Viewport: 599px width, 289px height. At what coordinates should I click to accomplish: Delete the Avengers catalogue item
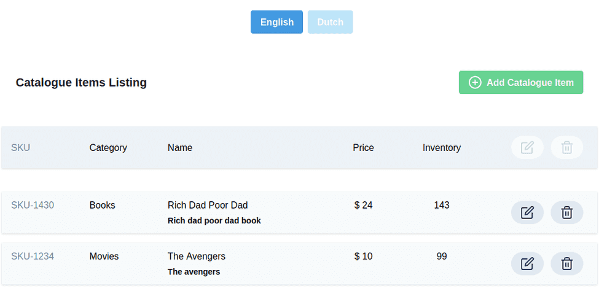point(566,263)
